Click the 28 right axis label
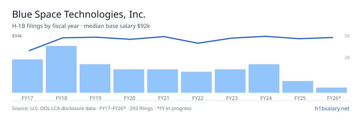This screenshot has width=362, height=120. [347, 57]
